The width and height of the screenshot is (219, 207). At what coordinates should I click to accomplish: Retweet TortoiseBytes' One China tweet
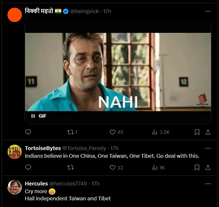click(x=70, y=167)
